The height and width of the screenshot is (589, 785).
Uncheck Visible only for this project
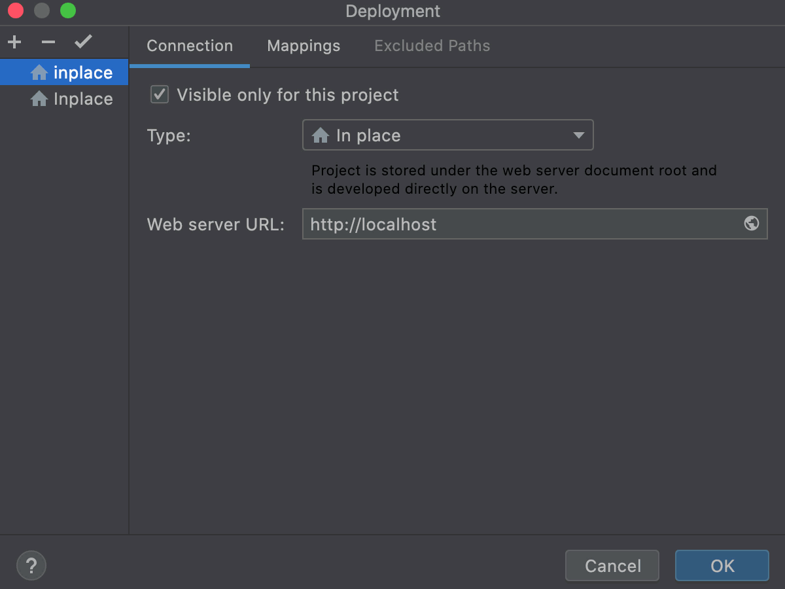[x=159, y=94]
